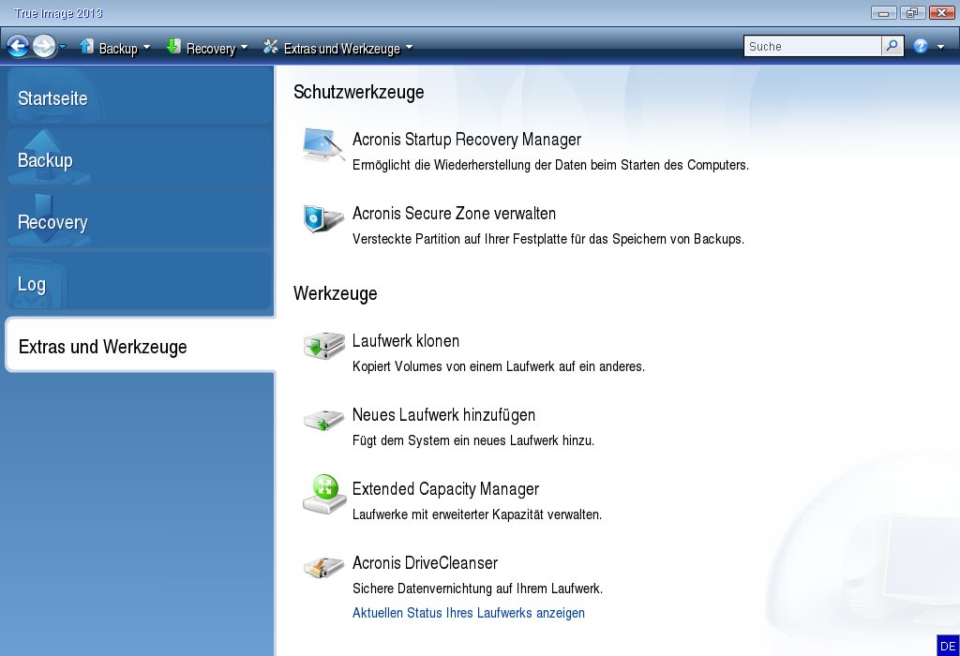Click the Extended Capacity Manager icon
Screen dimensions: 960x656
click(x=324, y=494)
